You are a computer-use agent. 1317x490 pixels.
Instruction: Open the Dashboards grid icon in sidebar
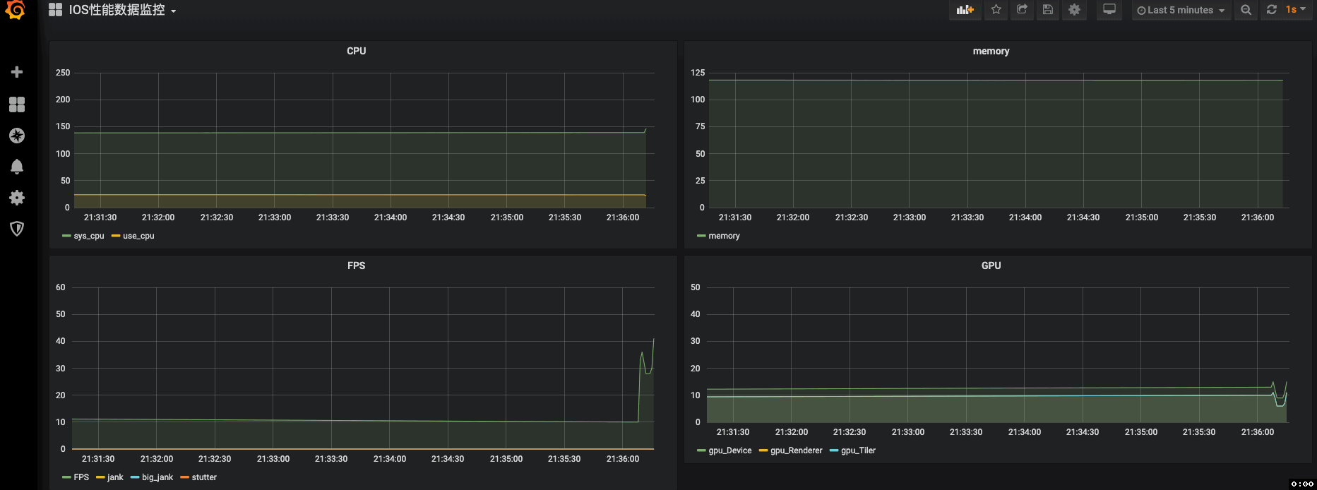click(17, 104)
